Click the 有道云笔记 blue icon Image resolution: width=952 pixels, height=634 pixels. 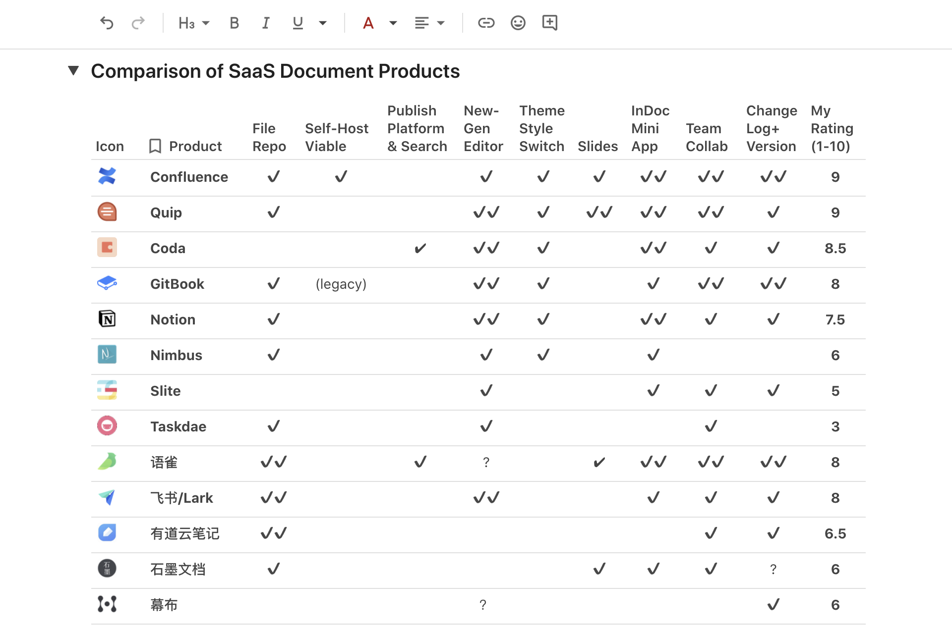coord(107,533)
